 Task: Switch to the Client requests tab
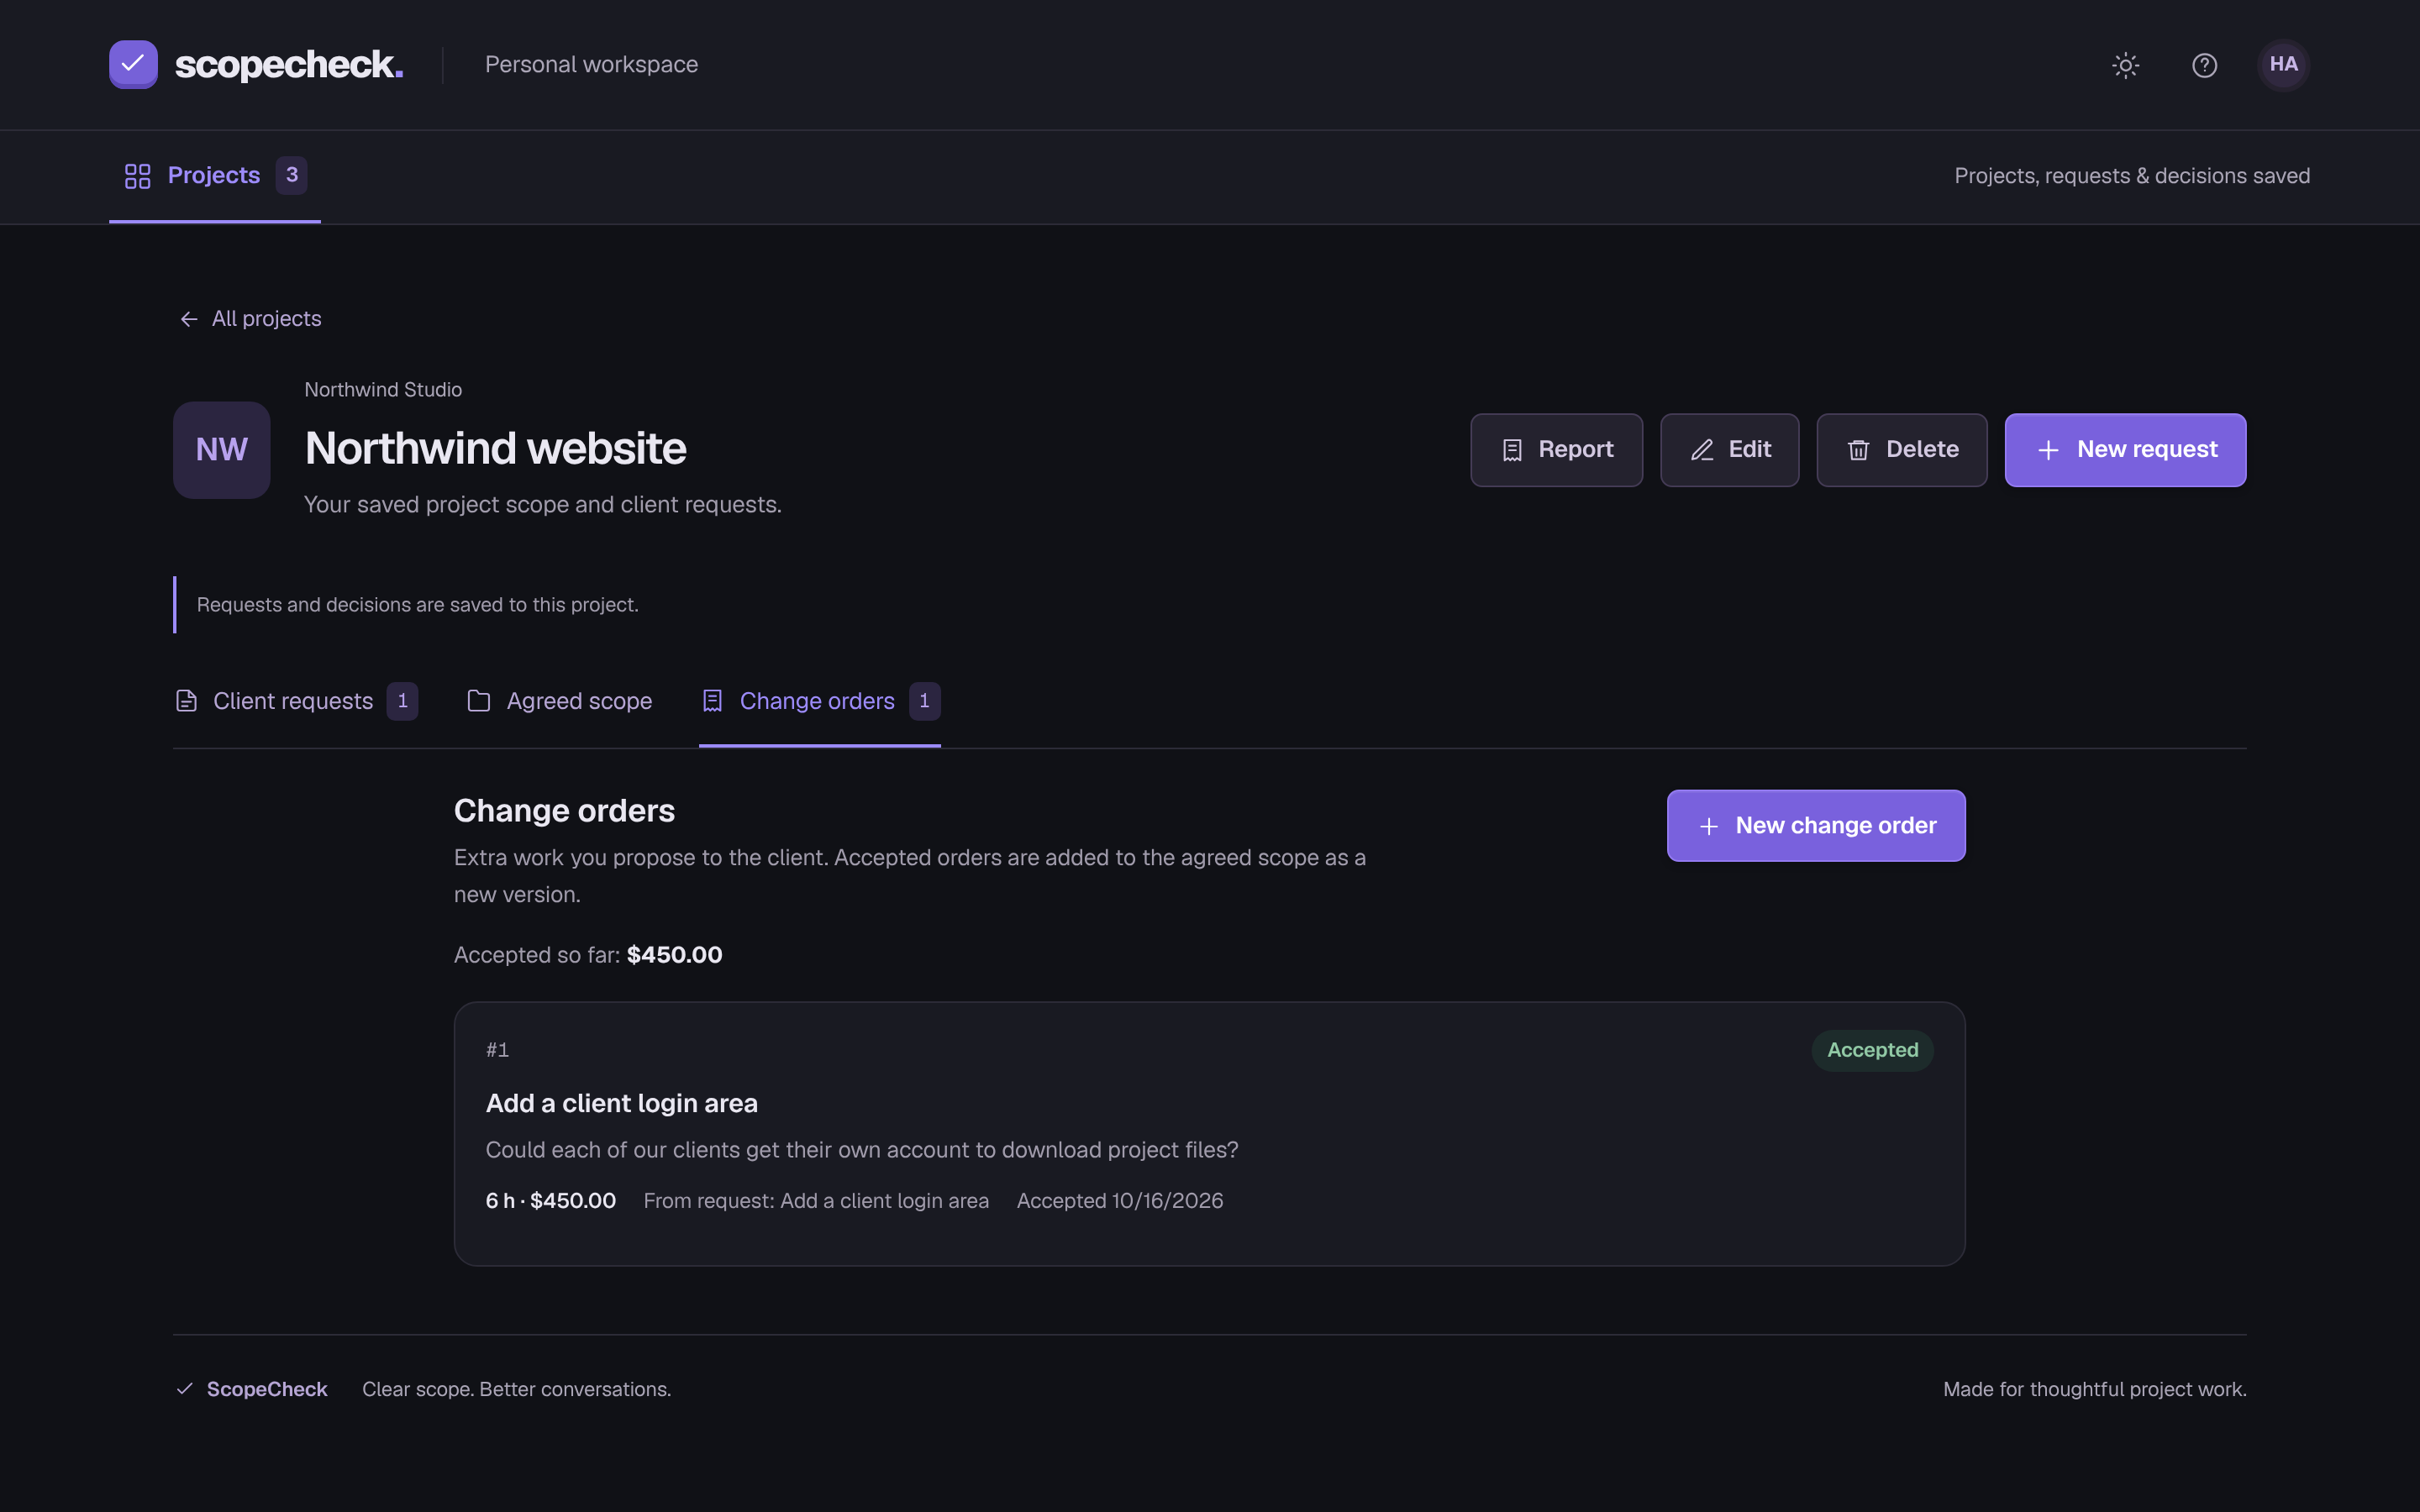[296, 701]
